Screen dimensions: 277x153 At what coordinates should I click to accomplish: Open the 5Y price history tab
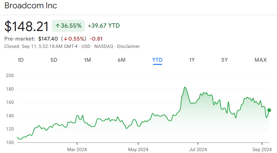click(x=225, y=60)
